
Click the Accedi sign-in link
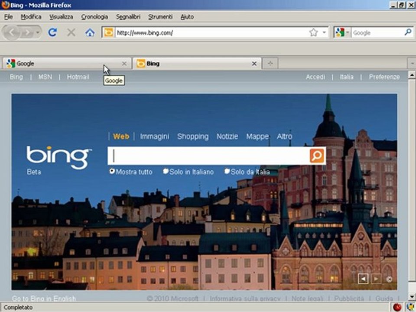(x=315, y=77)
